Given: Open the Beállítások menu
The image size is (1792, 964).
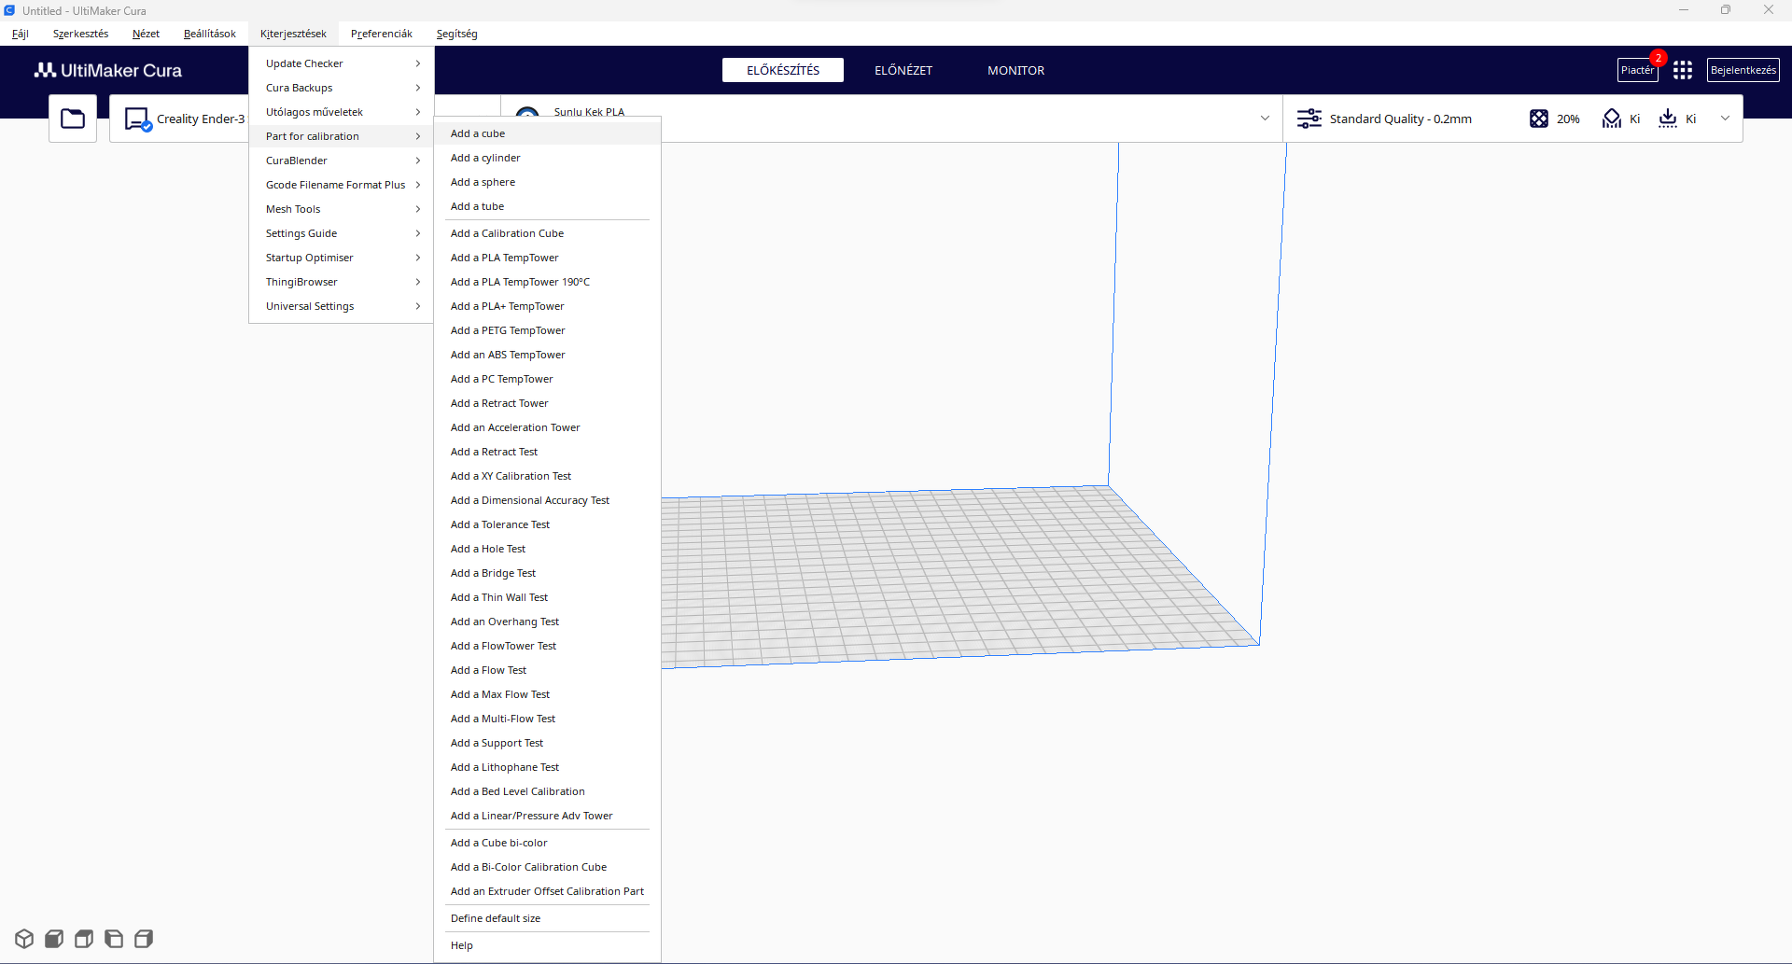Looking at the screenshot, I should pyautogui.click(x=210, y=34).
